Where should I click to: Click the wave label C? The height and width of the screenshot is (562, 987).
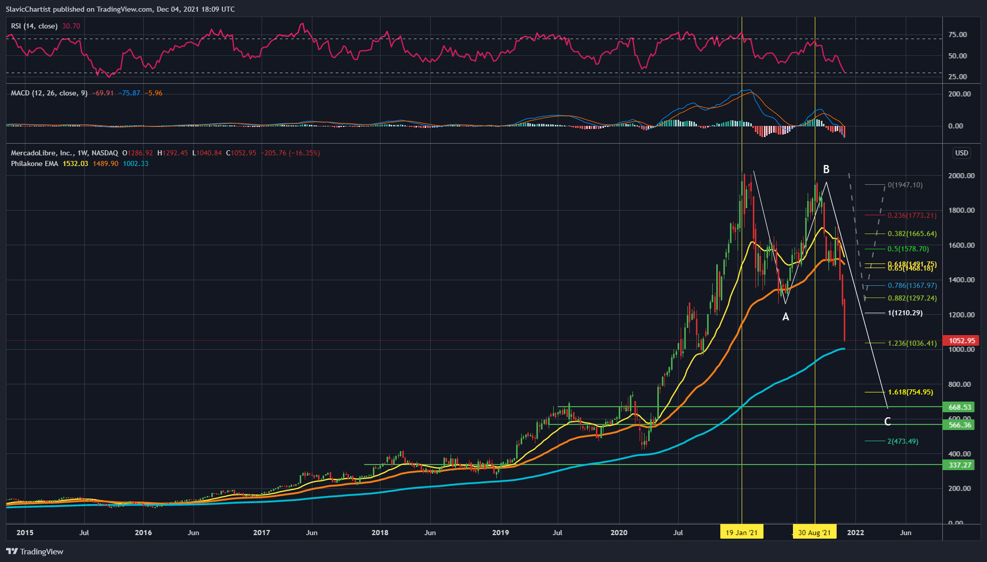coord(887,421)
